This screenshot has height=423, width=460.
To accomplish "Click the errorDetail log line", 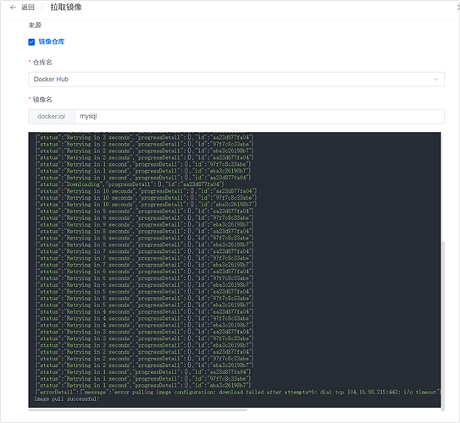I will tap(238, 392).
